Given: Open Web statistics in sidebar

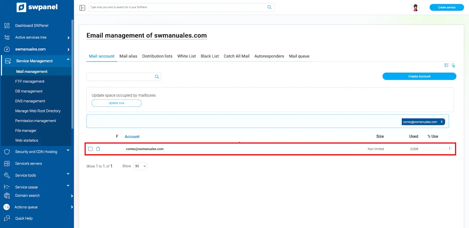Looking at the screenshot, I should click(26, 140).
